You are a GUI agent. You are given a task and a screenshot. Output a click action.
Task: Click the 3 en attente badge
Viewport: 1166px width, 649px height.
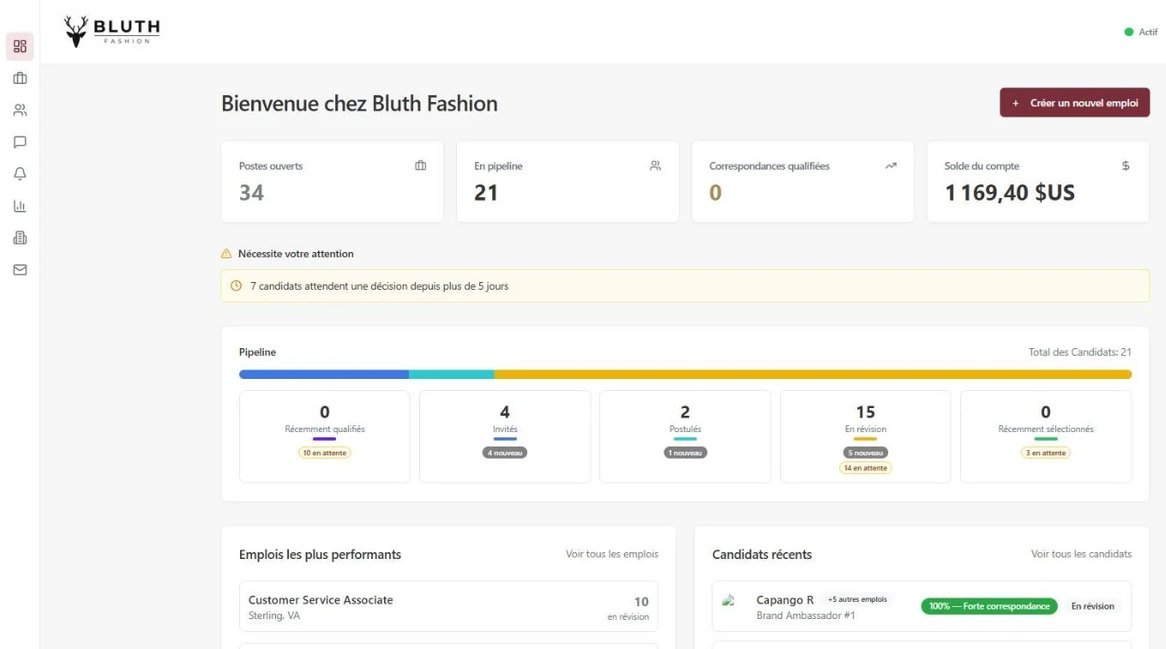(1046, 453)
